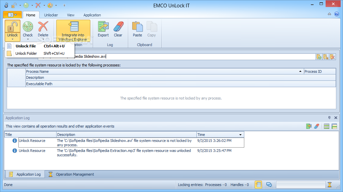Click the quick access Delete X icon
The height and width of the screenshot is (192, 343).
[x=38, y=5]
